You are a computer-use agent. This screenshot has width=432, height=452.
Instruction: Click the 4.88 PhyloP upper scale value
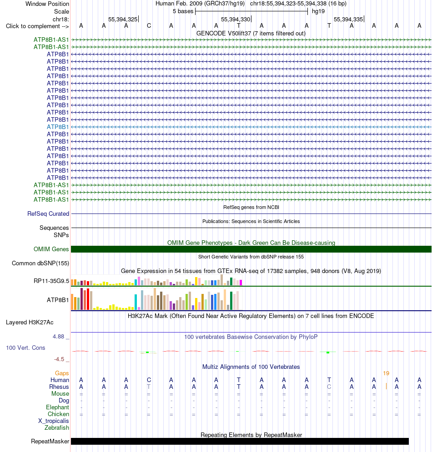coord(58,337)
